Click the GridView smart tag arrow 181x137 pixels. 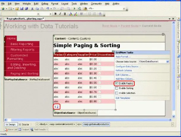(113, 52)
